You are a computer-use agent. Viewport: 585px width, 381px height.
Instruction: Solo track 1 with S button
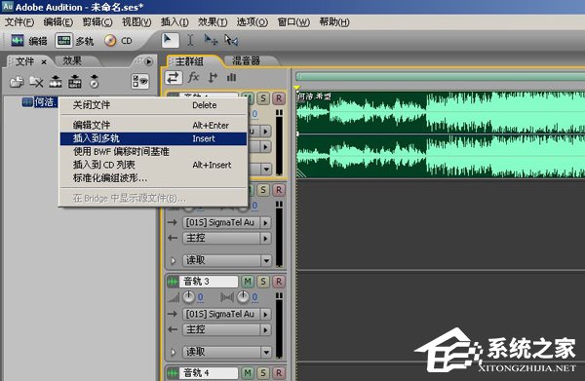coord(263,98)
